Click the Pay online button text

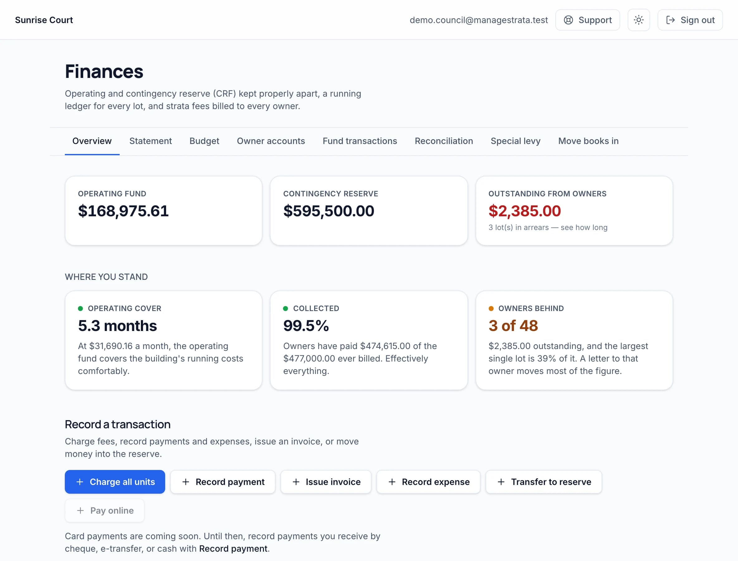click(x=112, y=511)
